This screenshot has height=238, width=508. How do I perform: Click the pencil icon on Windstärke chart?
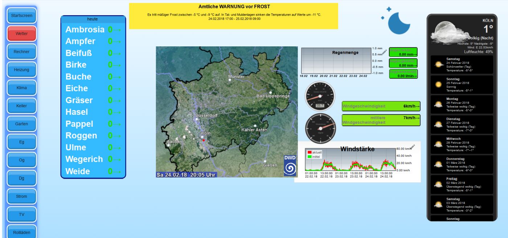(x=412, y=147)
